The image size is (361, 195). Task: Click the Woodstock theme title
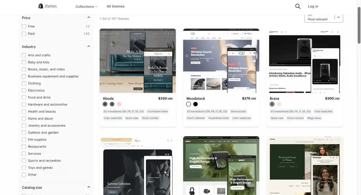[x=195, y=99]
